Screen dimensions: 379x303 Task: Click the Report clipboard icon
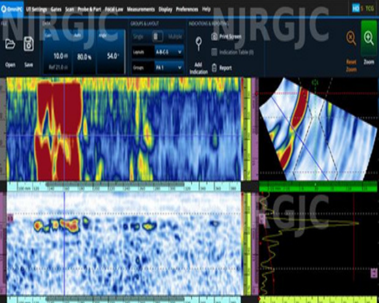coord(215,68)
